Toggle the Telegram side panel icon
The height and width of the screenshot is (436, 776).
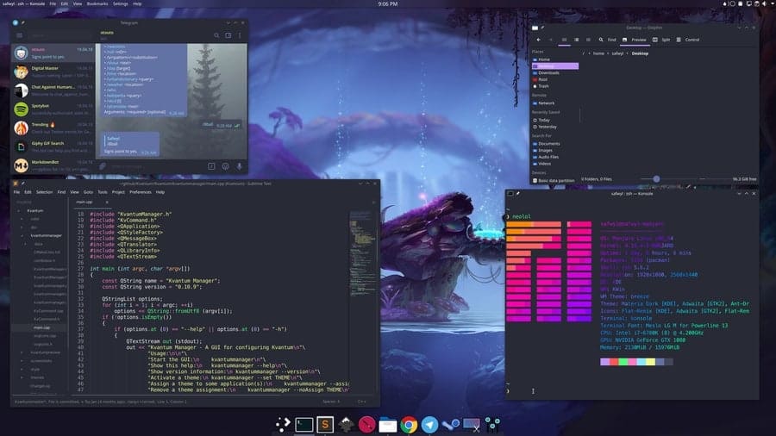(228, 35)
